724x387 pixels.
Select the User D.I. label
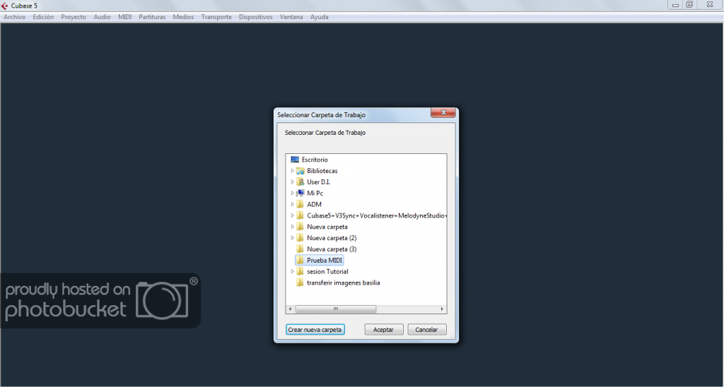click(x=319, y=182)
